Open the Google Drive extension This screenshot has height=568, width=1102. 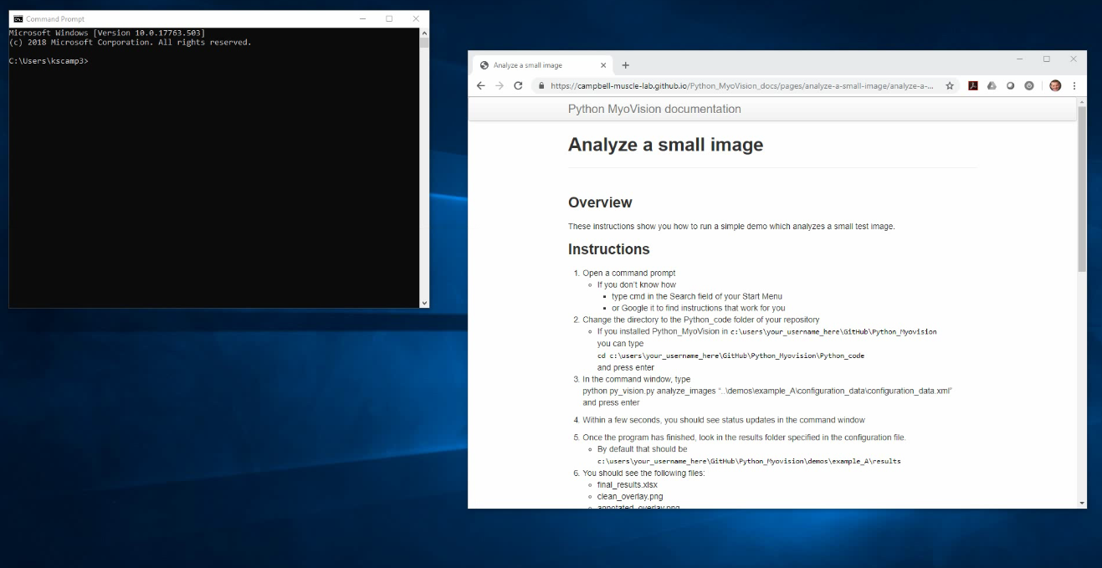[992, 85]
